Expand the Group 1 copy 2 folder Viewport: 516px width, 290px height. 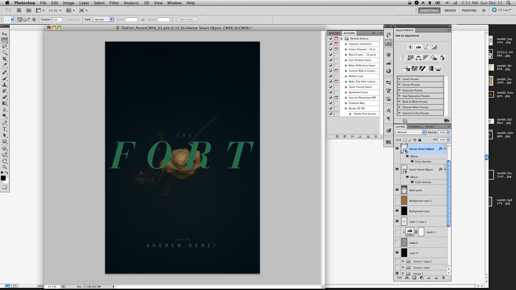coord(403,261)
